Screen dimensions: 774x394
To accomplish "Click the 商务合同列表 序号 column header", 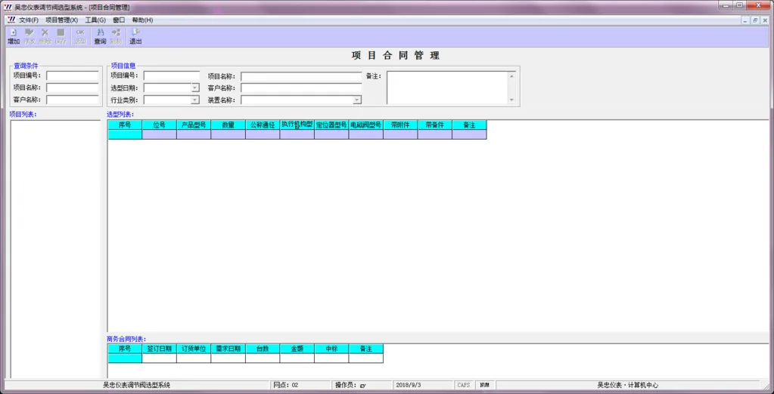I will 125,349.
